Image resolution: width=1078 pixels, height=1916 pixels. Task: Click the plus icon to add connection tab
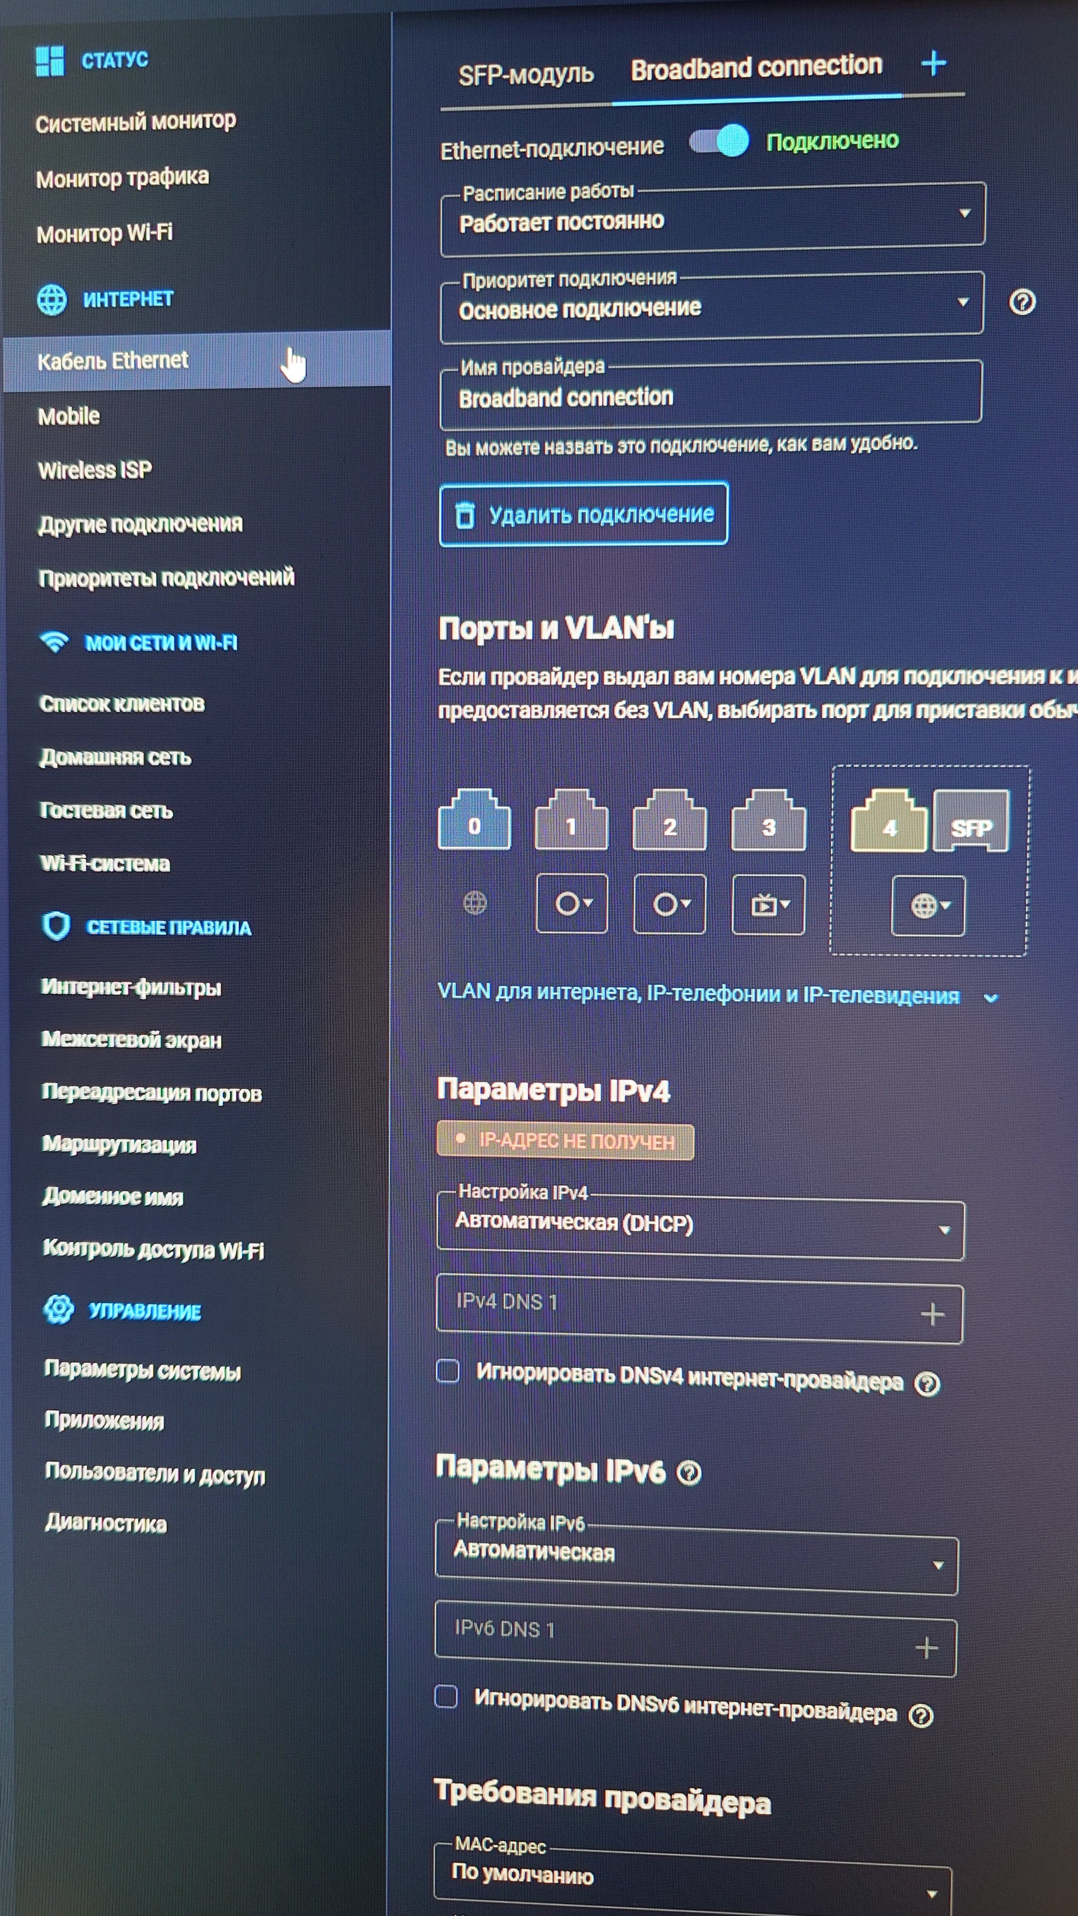[x=934, y=64]
